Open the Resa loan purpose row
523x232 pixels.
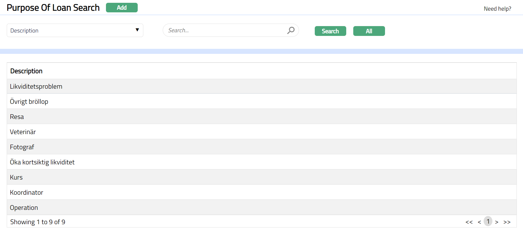pyautogui.click(x=17, y=117)
